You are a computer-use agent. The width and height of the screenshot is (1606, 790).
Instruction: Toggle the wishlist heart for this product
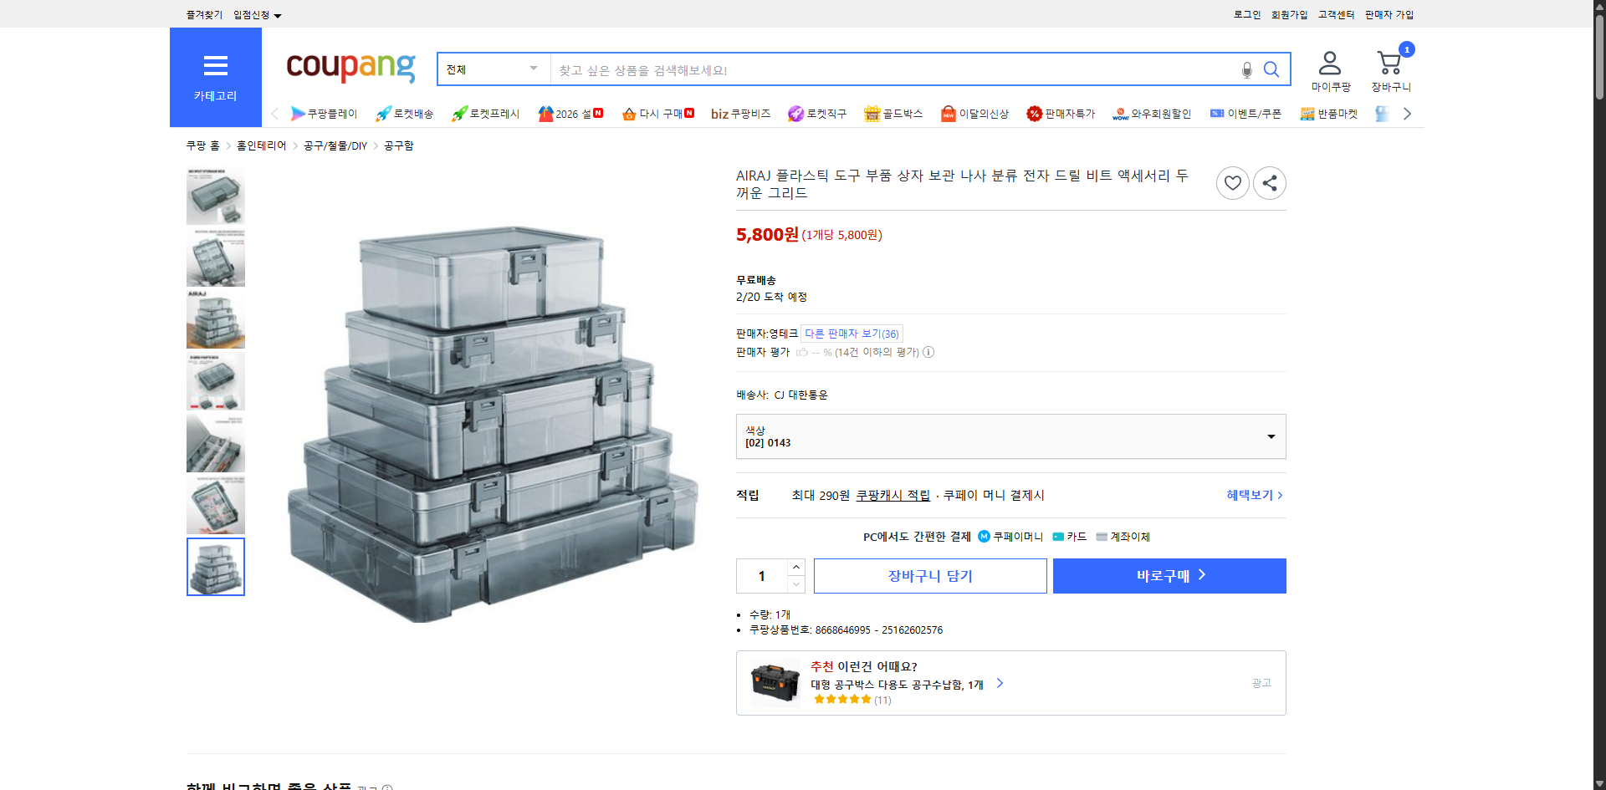[x=1232, y=182]
